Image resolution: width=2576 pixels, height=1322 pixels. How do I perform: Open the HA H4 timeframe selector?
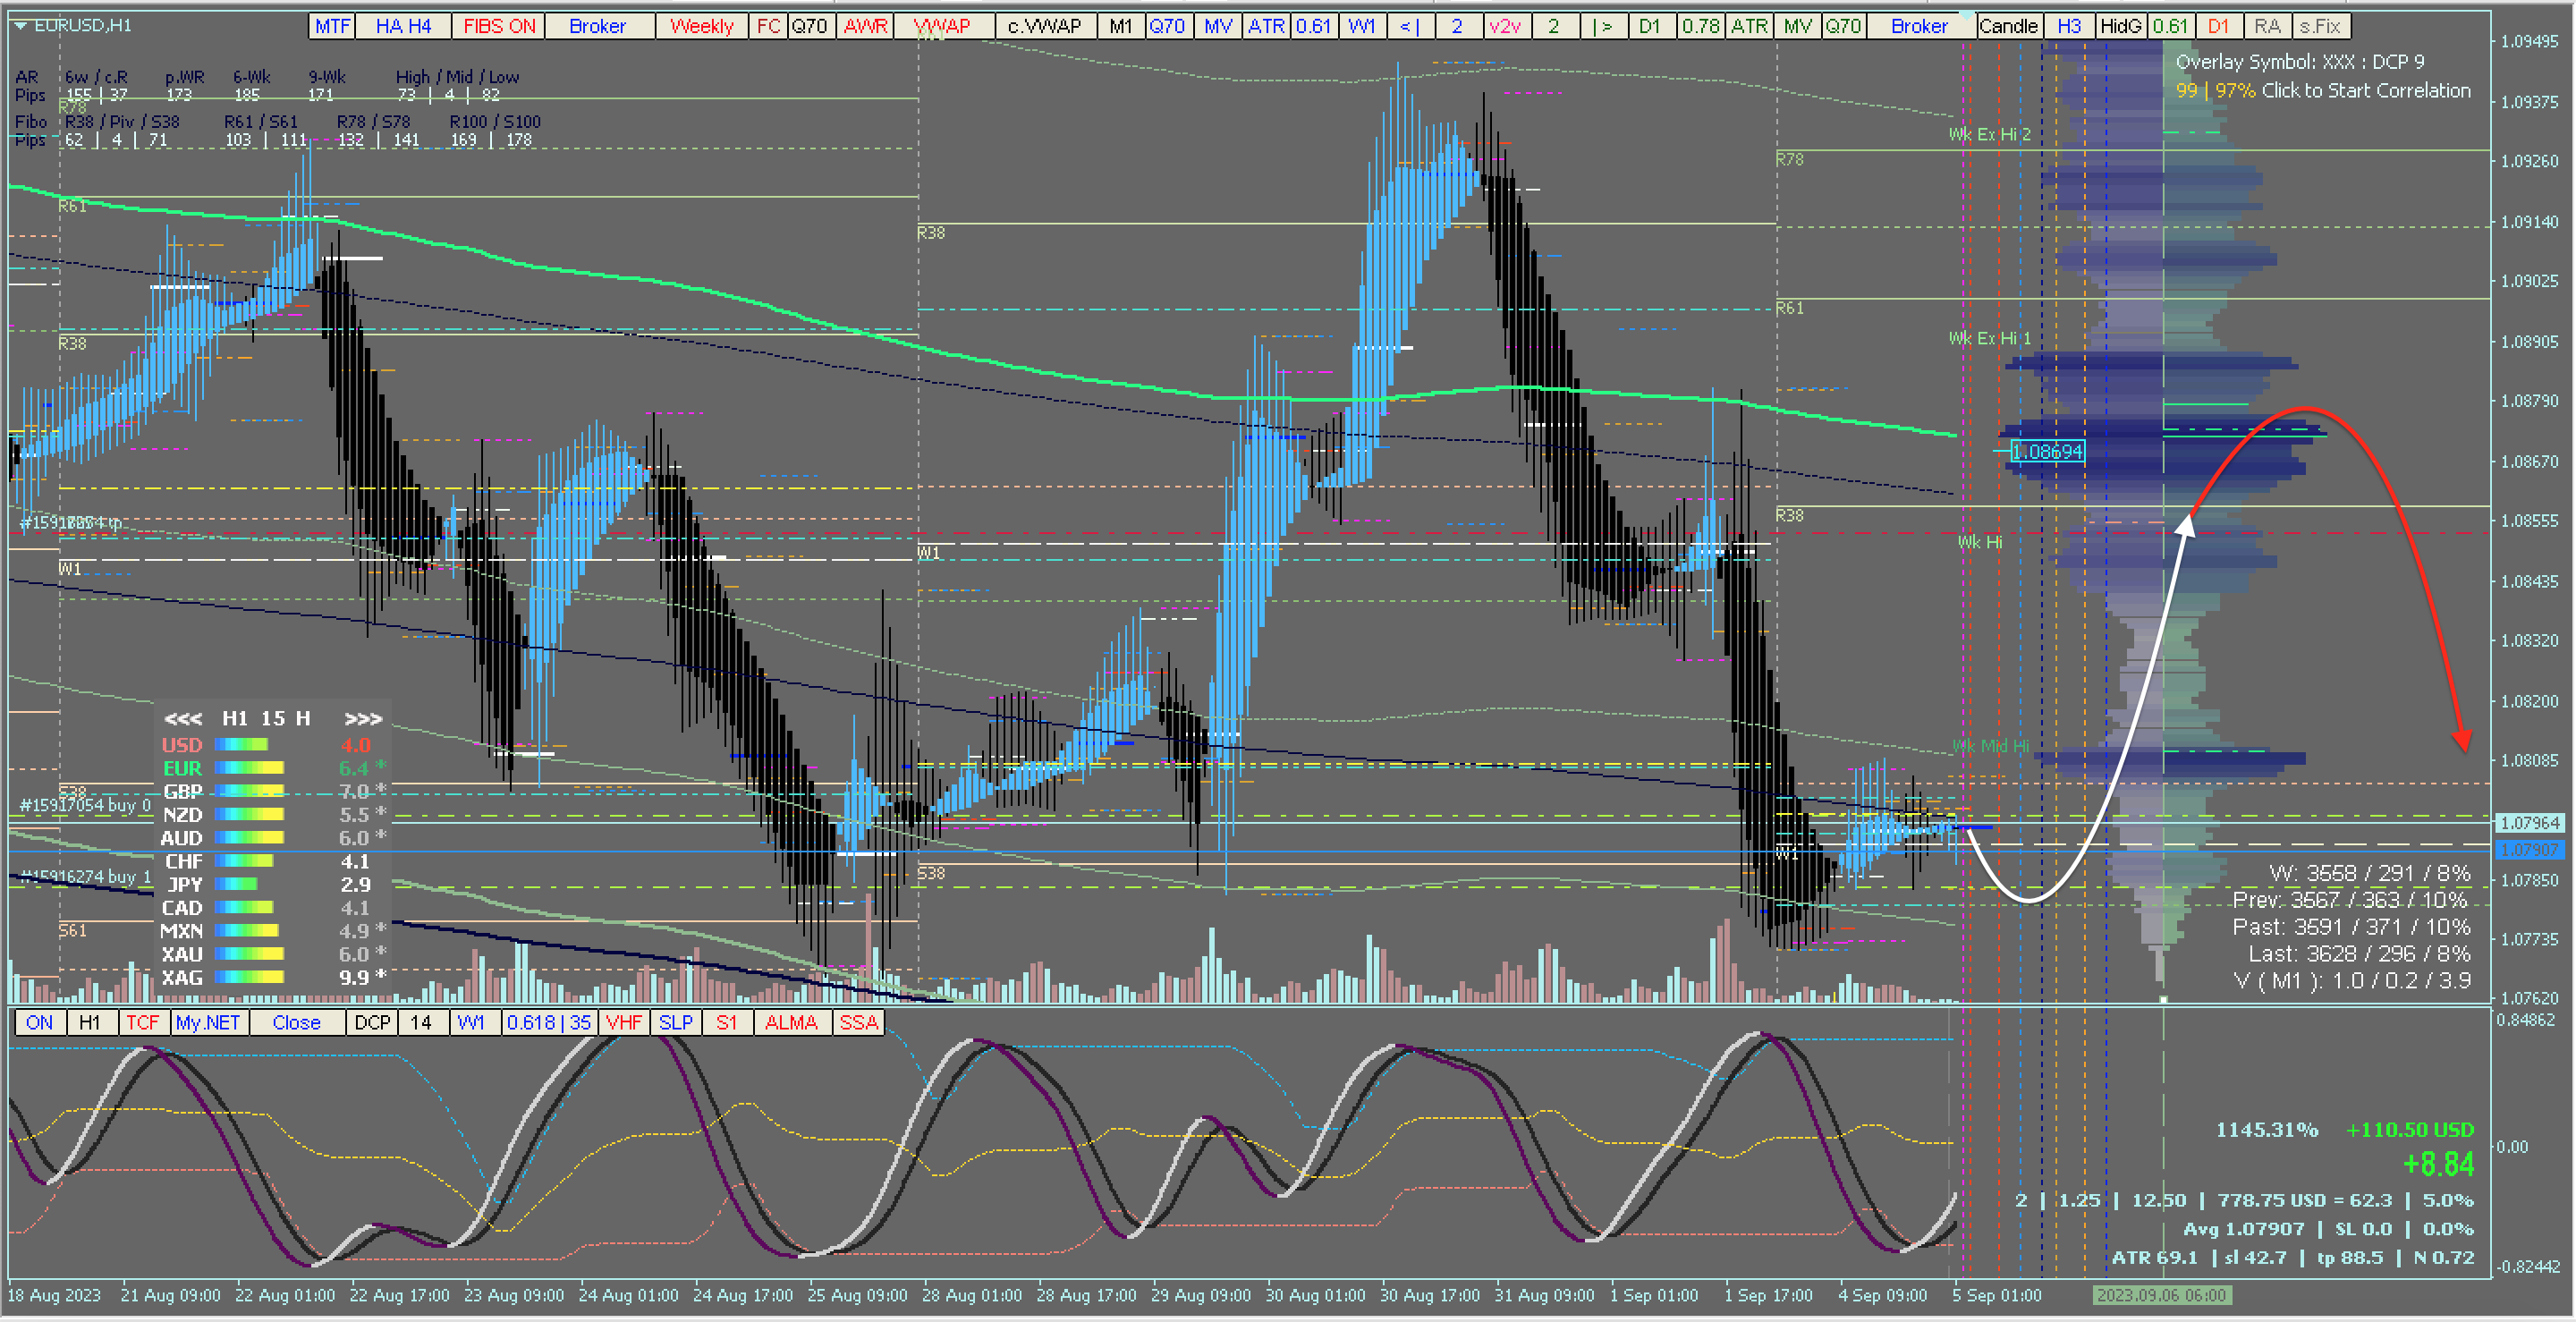click(x=403, y=26)
